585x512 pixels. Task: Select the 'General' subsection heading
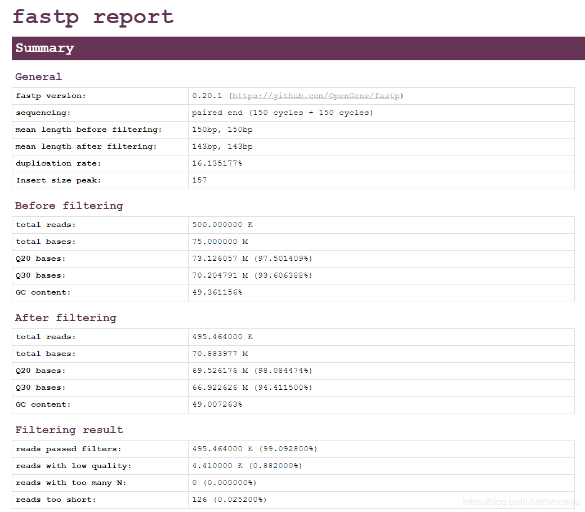[38, 77]
